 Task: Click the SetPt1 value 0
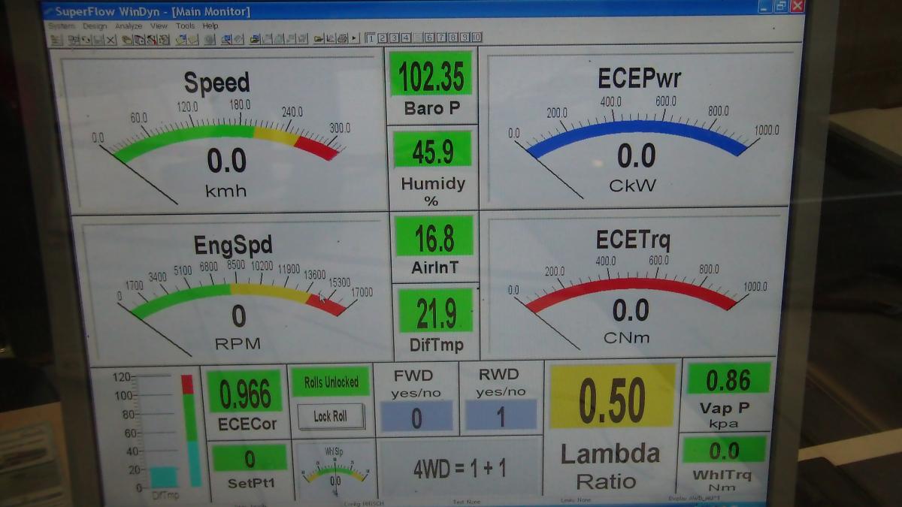click(x=250, y=458)
